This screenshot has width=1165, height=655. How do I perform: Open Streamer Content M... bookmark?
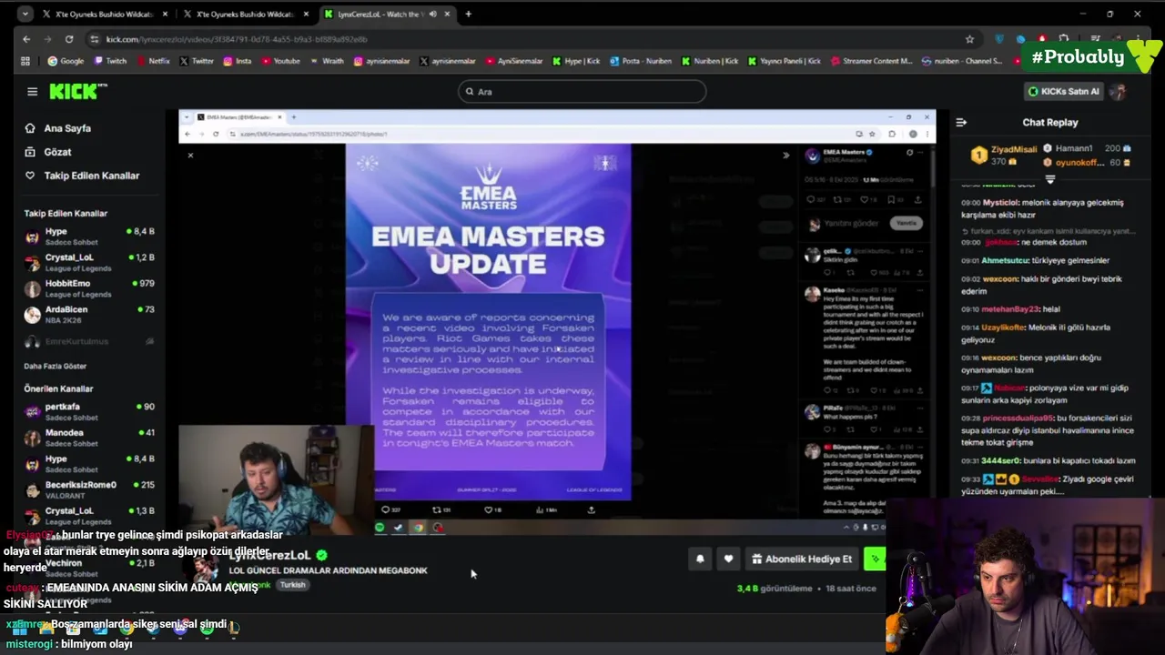pyautogui.click(x=870, y=61)
